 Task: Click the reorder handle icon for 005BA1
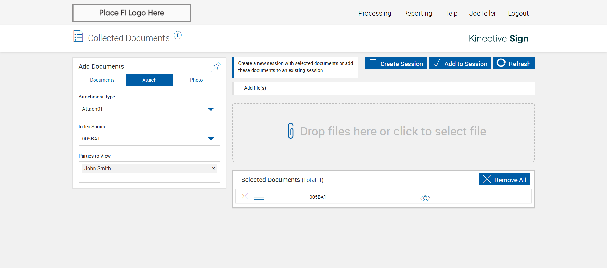(x=259, y=197)
